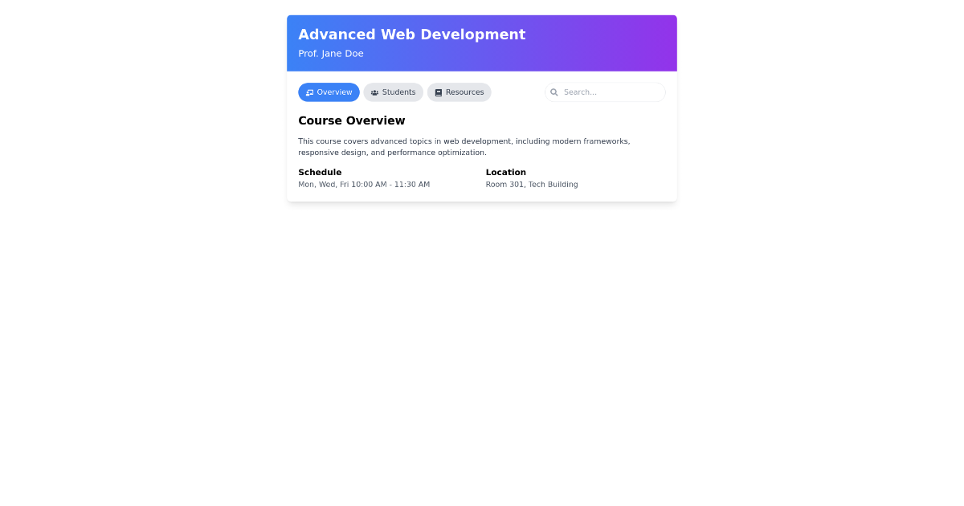Click the Search... input field
The height and width of the screenshot is (506, 964).
605,92
